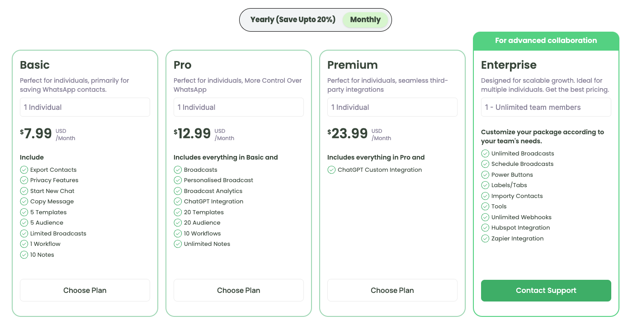
Task: Switch billing to Yearly Save Upto 20%
Action: [x=293, y=19]
